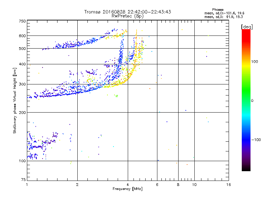Click the '600' height tick label
Image resolution: width=269 pixels, height=201 pixels.
22,36
